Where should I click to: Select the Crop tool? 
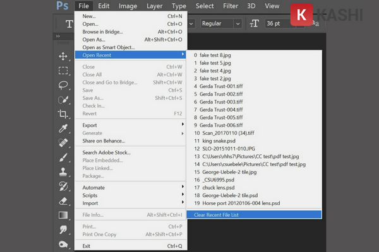[x=63, y=113]
